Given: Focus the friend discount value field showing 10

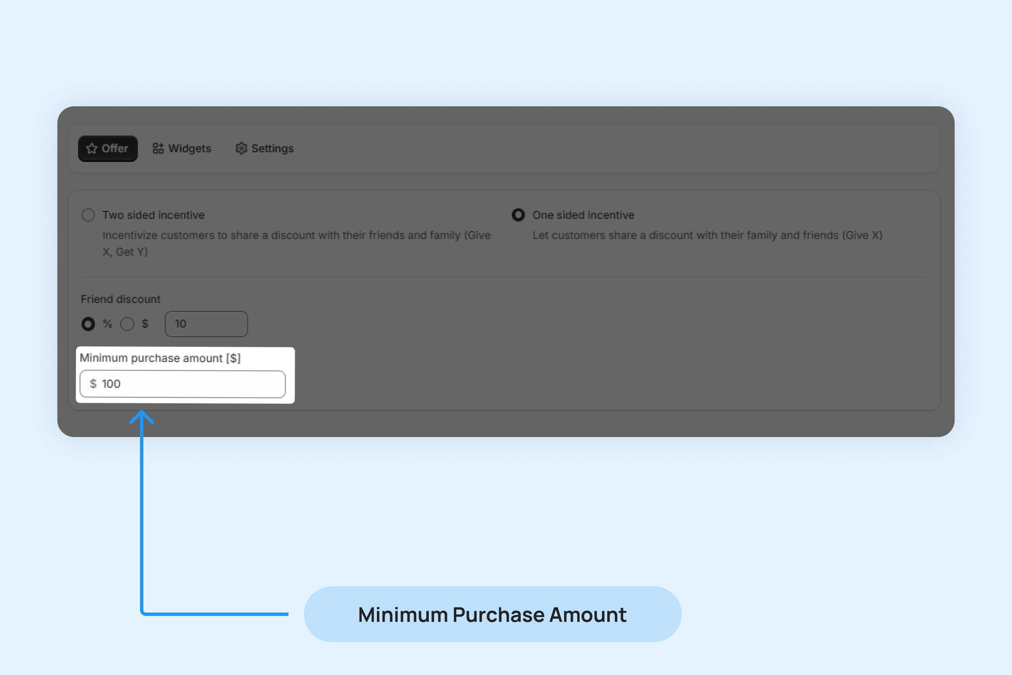Looking at the screenshot, I should (207, 324).
